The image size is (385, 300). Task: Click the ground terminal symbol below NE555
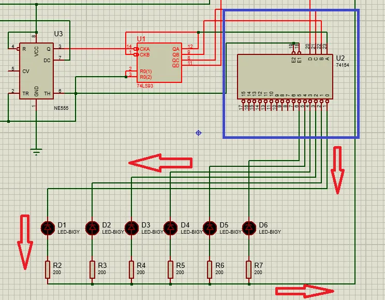click(36, 152)
